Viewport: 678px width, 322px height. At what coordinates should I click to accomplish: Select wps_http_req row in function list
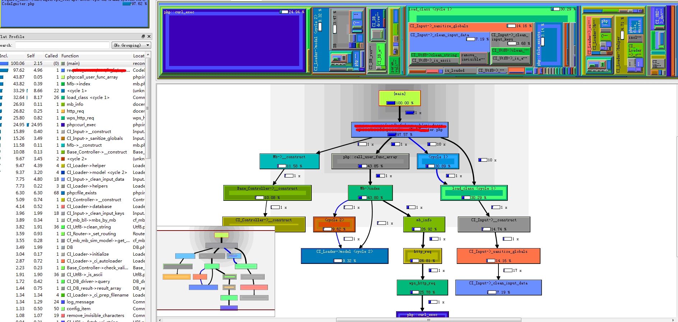coord(73,118)
